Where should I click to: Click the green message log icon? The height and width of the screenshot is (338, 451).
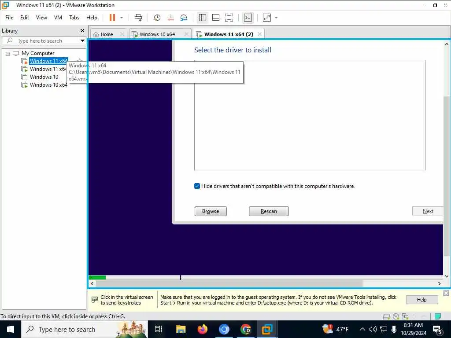pos(437,316)
